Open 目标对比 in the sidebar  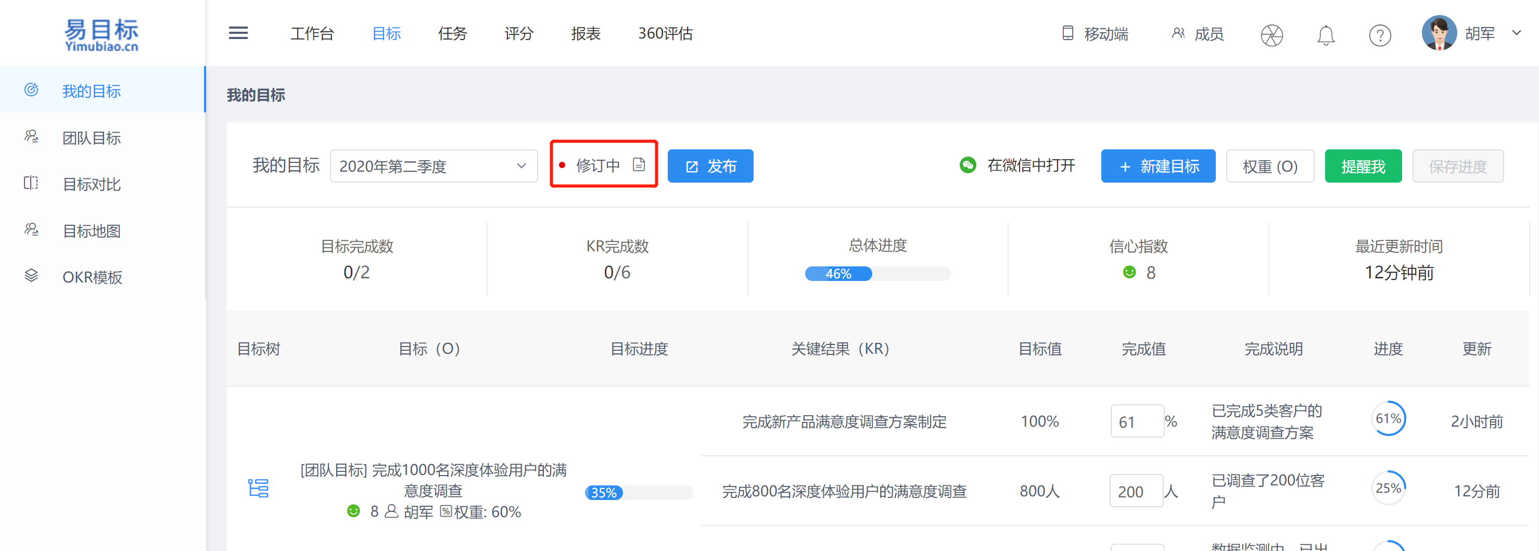coord(102,184)
